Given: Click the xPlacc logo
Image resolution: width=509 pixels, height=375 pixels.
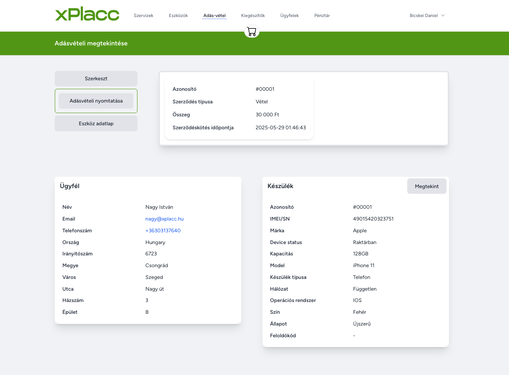Looking at the screenshot, I should [87, 15].
